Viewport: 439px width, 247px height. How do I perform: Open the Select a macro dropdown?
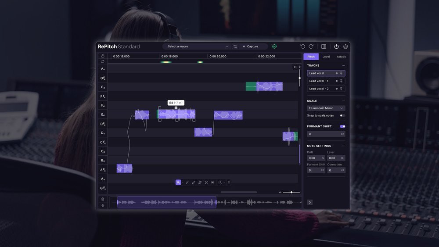198,47
